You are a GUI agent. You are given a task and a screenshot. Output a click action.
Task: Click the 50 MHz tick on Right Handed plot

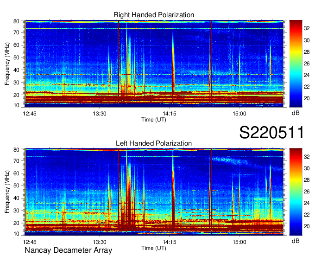(x=17, y=58)
